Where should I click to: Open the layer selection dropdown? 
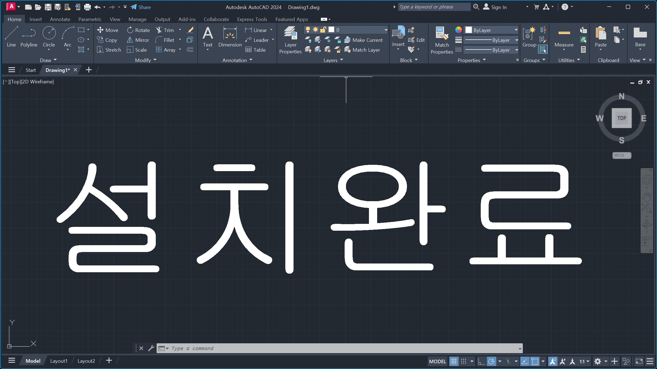pos(386,30)
